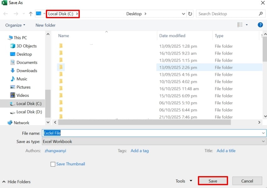Click Add a tag
Image resolution: width=267 pixels, height=188 pixels.
pos(140,151)
